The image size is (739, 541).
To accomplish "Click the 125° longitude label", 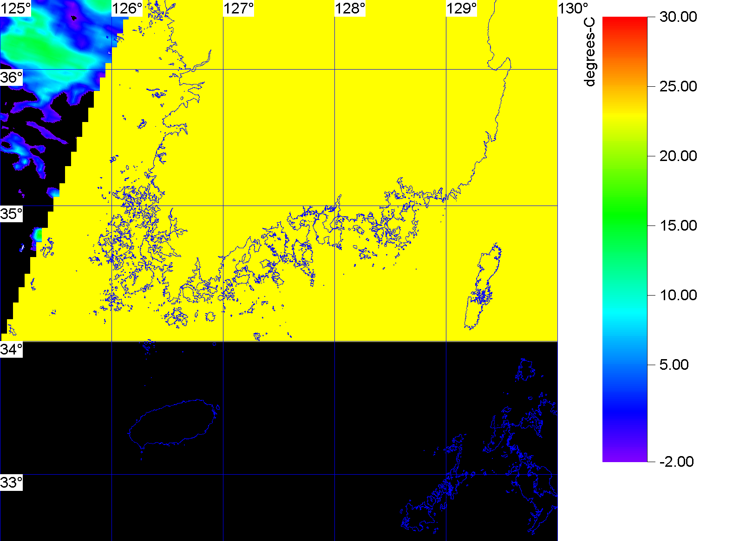I will coord(15,8).
